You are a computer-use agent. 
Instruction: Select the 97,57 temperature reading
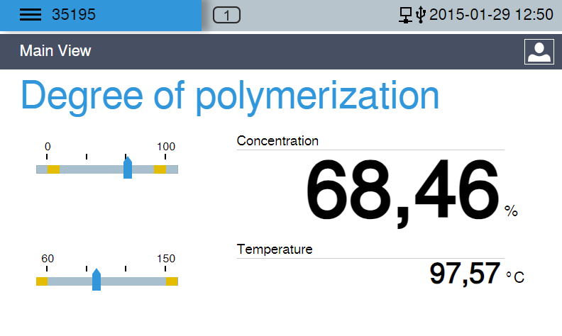tap(465, 274)
